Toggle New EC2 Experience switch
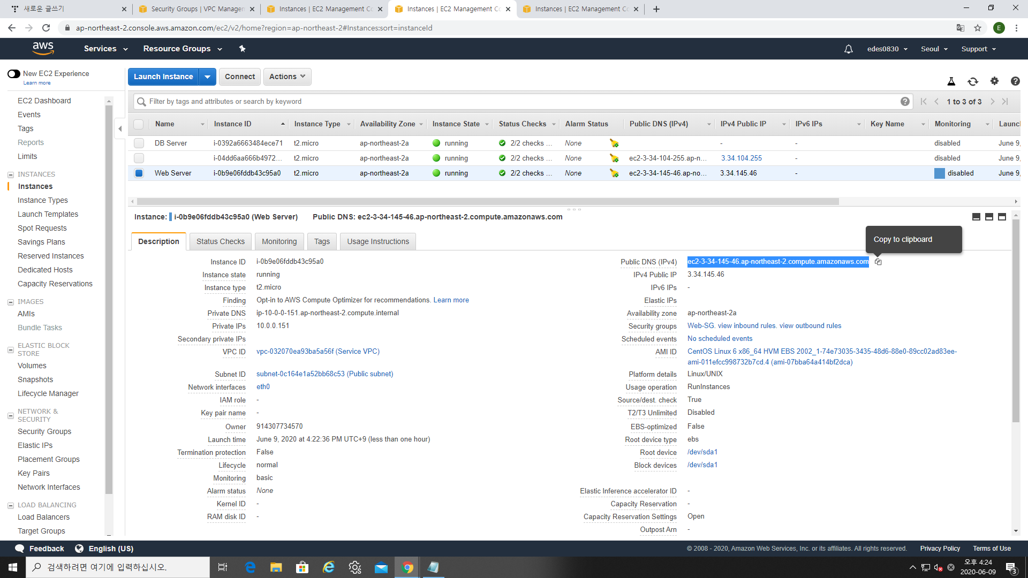 pos(14,74)
